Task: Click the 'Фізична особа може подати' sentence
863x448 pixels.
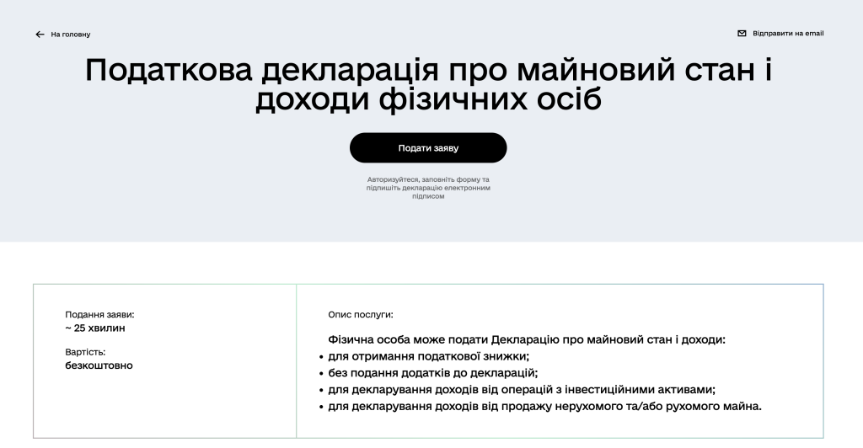Action: click(527, 339)
